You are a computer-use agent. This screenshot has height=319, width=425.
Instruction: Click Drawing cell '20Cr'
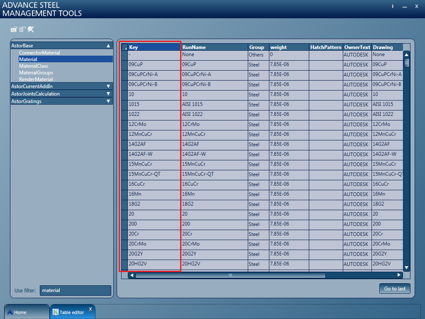point(387,235)
